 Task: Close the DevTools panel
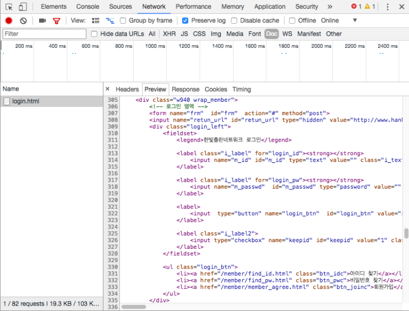(402, 7)
